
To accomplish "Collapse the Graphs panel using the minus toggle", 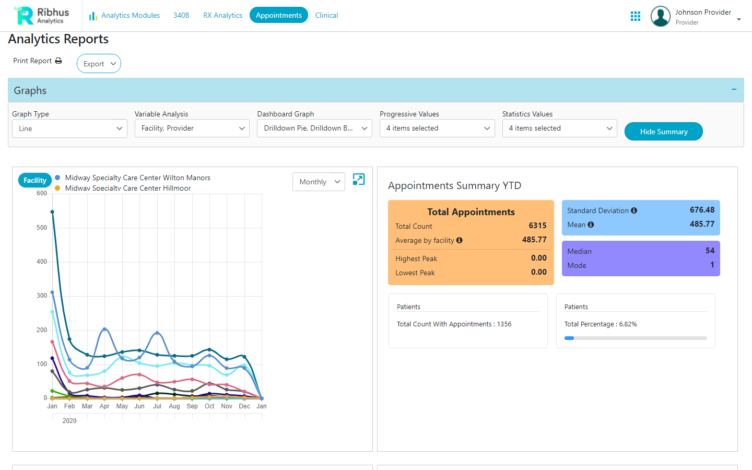I will tap(733, 89).
